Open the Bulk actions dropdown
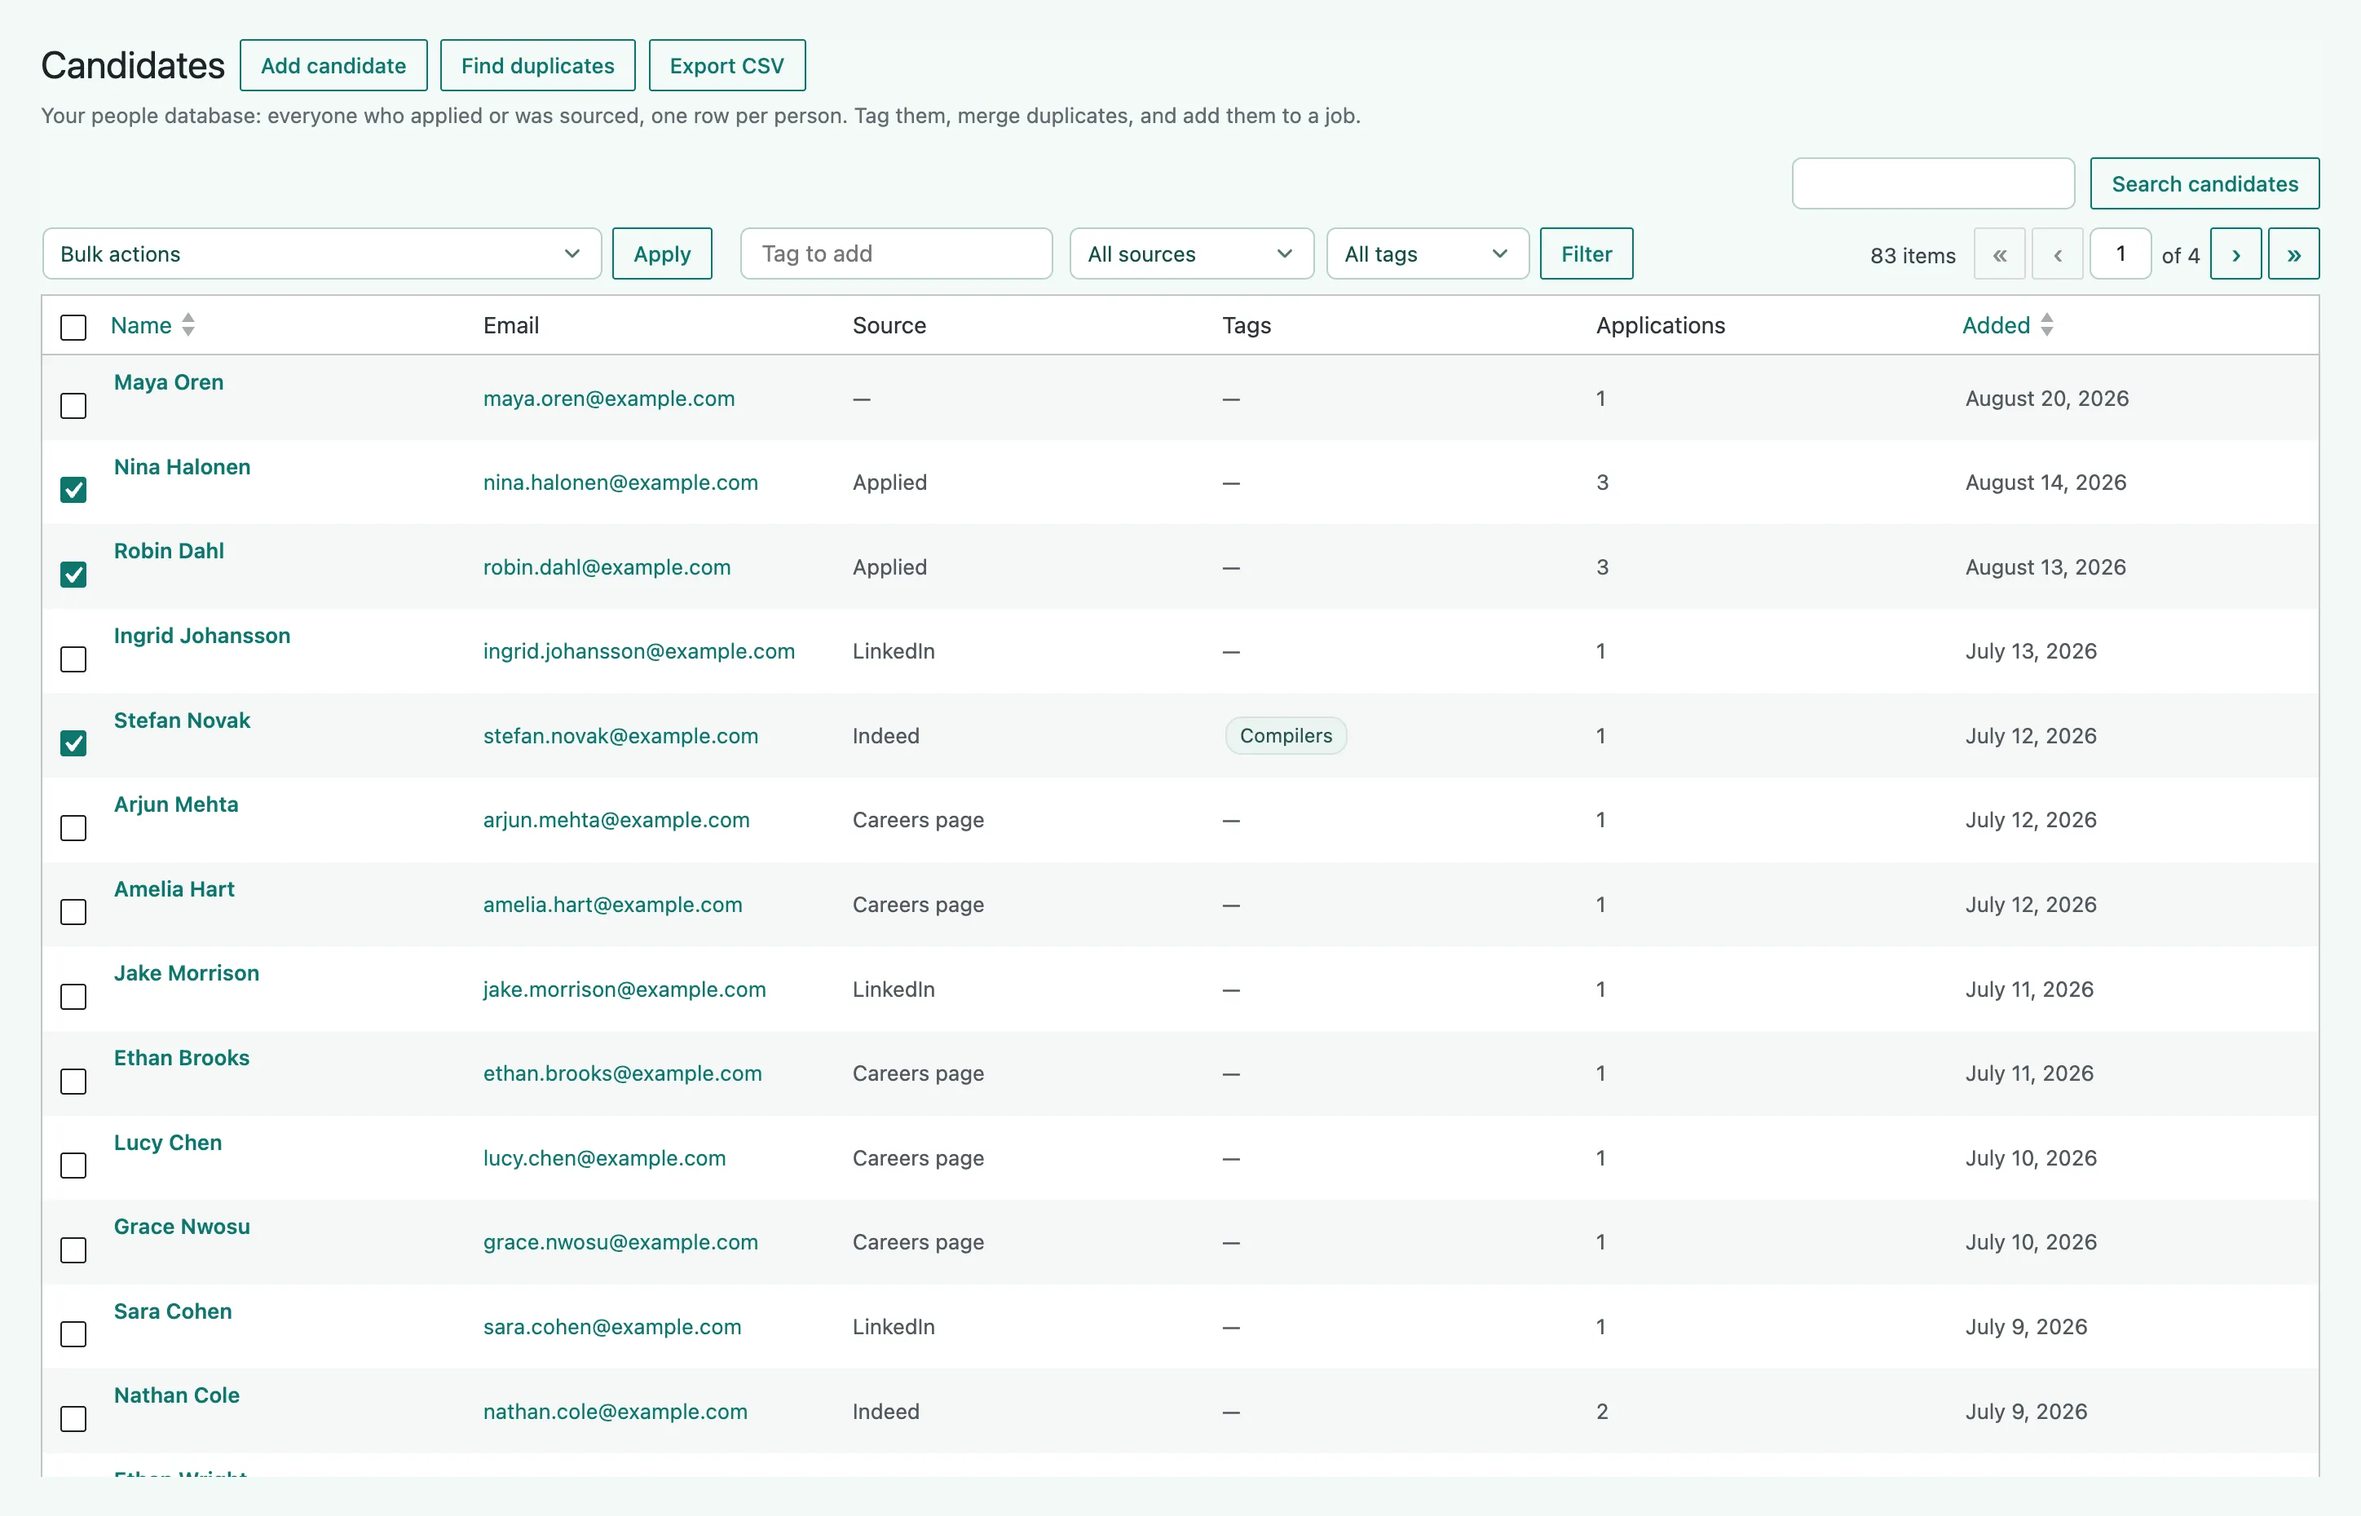This screenshot has width=2361, height=1516. click(322, 254)
